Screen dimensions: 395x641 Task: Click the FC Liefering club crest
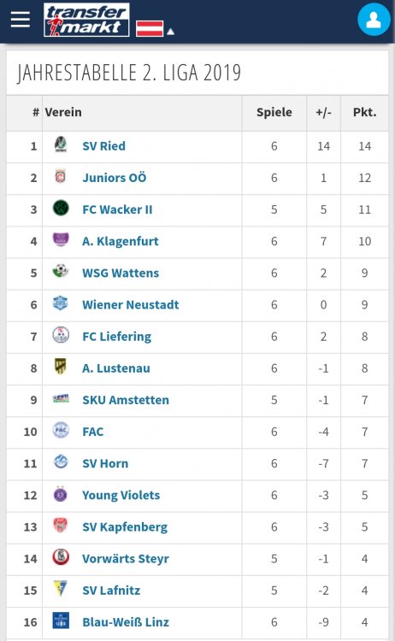61,335
